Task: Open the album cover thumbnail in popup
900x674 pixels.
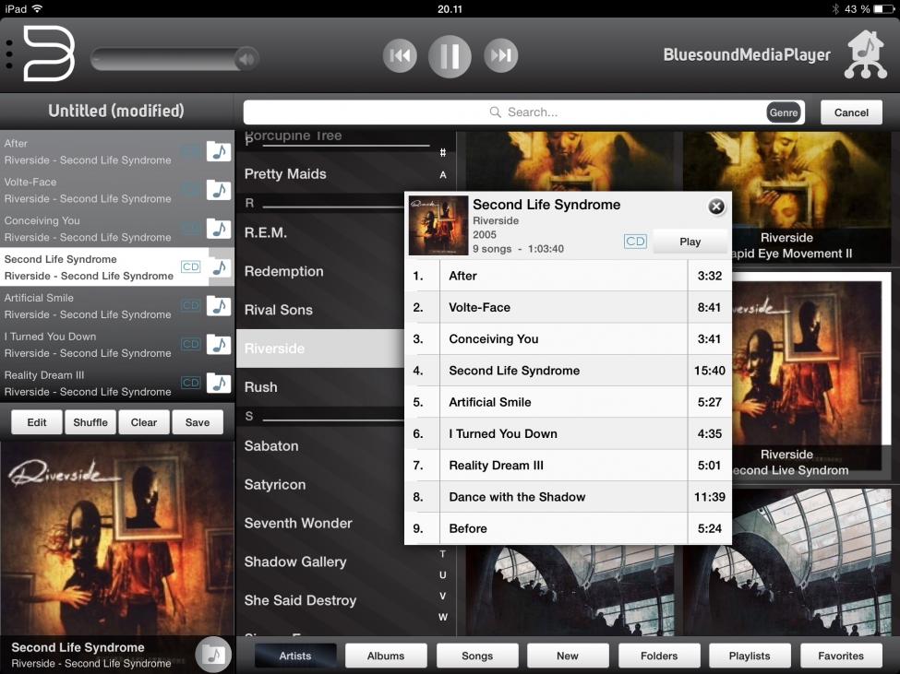Action: pyautogui.click(x=438, y=225)
